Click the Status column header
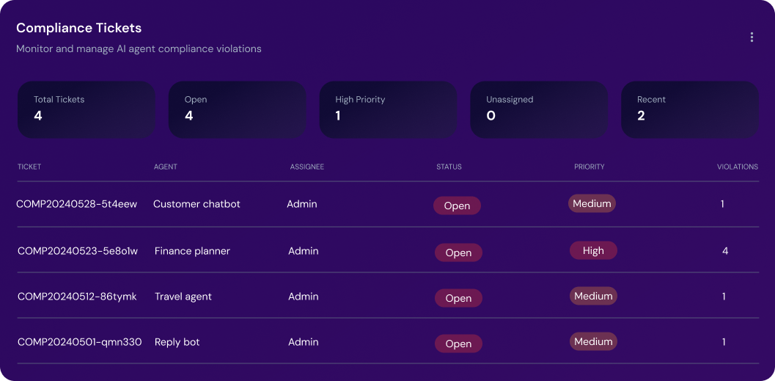775x381 pixels. click(x=449, y=167)
